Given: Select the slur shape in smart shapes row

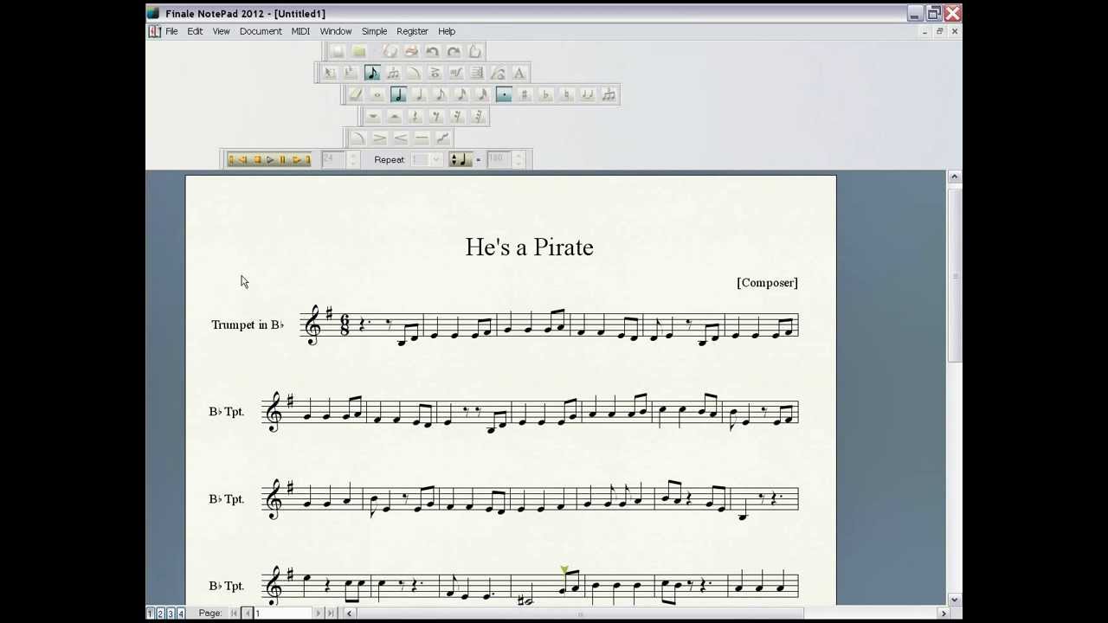Looking at the screenshot, I should (x=358, y=138).
